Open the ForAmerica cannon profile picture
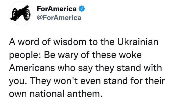Viewport: 172px width, 106px height. 21,13
